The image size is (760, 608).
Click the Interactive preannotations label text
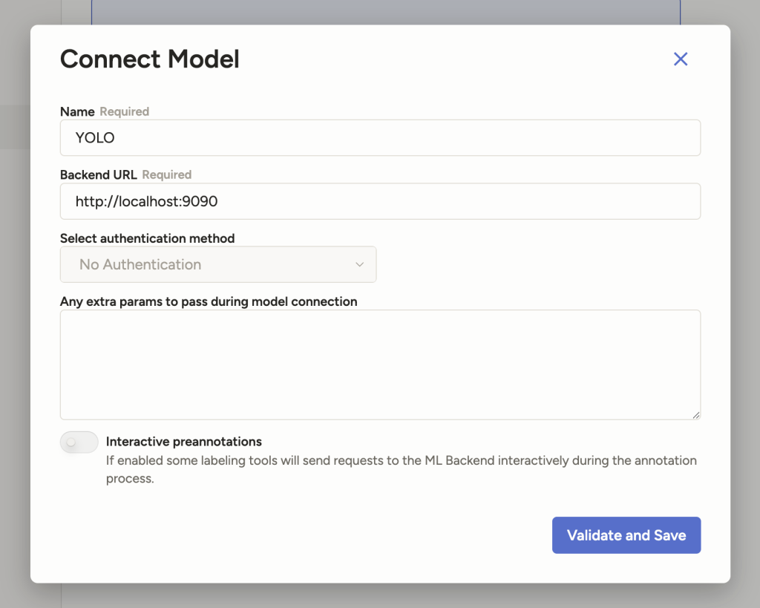184,442
